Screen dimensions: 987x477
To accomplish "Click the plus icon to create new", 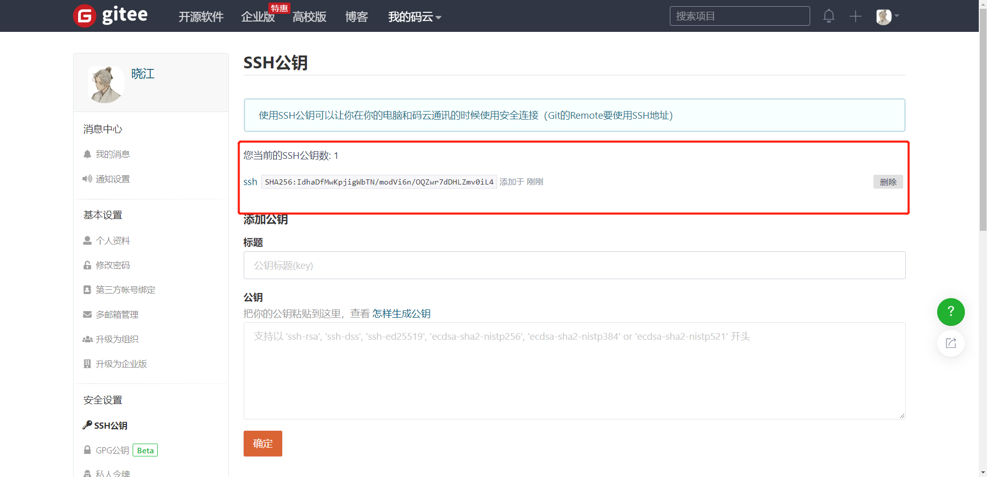I will point(855,16).
